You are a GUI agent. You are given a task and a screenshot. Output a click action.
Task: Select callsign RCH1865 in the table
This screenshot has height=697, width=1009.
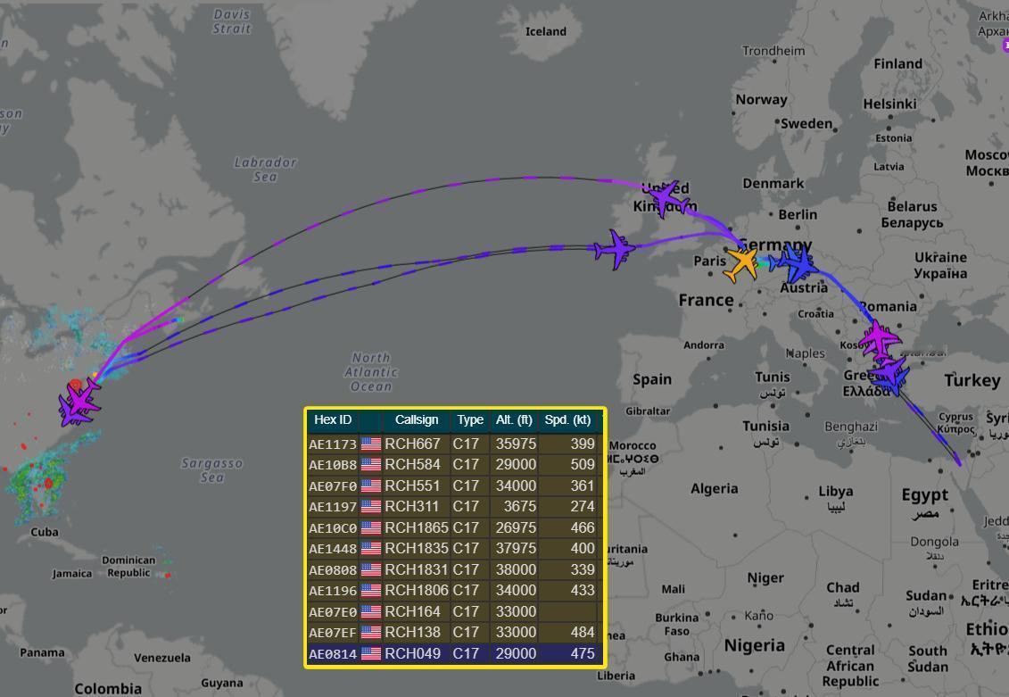point(417,527)
